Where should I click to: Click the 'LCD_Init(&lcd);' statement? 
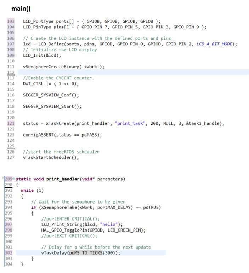[42, 55]
